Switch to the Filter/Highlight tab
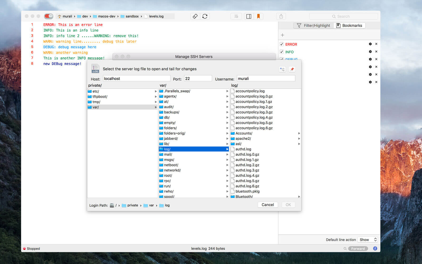This screenshot has height=264, width=422. (314, 26)
